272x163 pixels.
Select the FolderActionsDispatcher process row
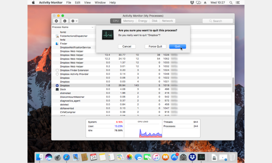click(73, 36)
